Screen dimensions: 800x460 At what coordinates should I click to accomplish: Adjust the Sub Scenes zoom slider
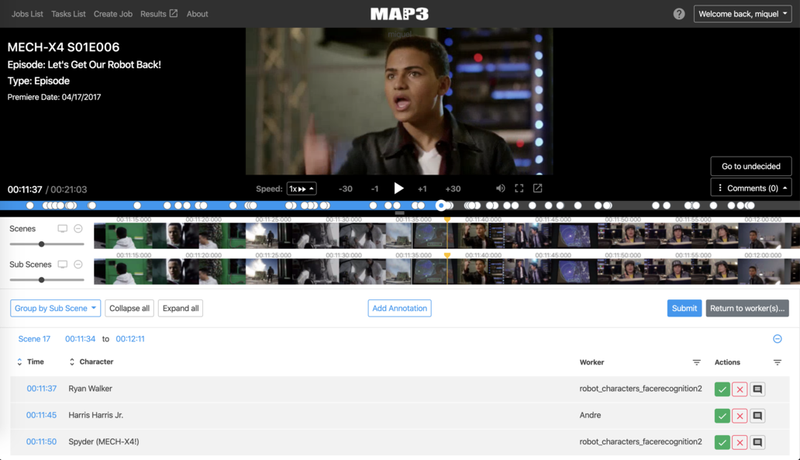click(42, 280)
